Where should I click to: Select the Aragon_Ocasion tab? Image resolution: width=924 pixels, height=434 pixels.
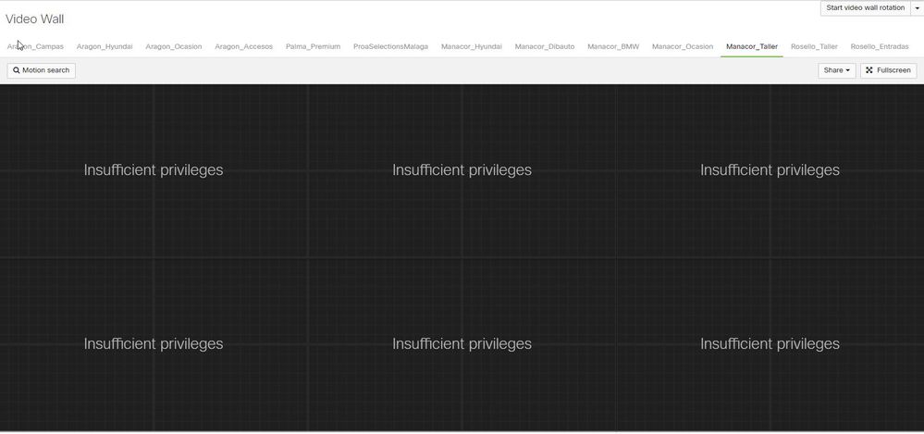[174, 46]
